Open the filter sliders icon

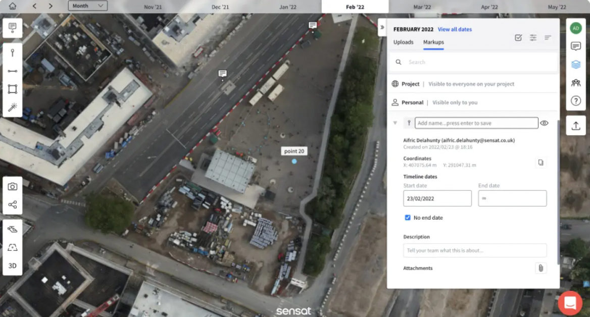pos(533,37)
